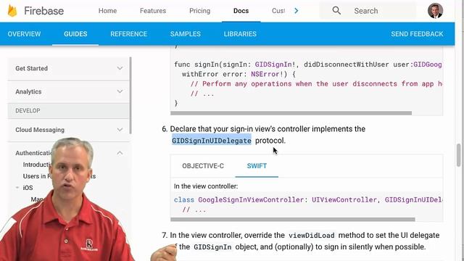Open the Home navigation item
Screen dimensions: 464x261
(107, 11)
